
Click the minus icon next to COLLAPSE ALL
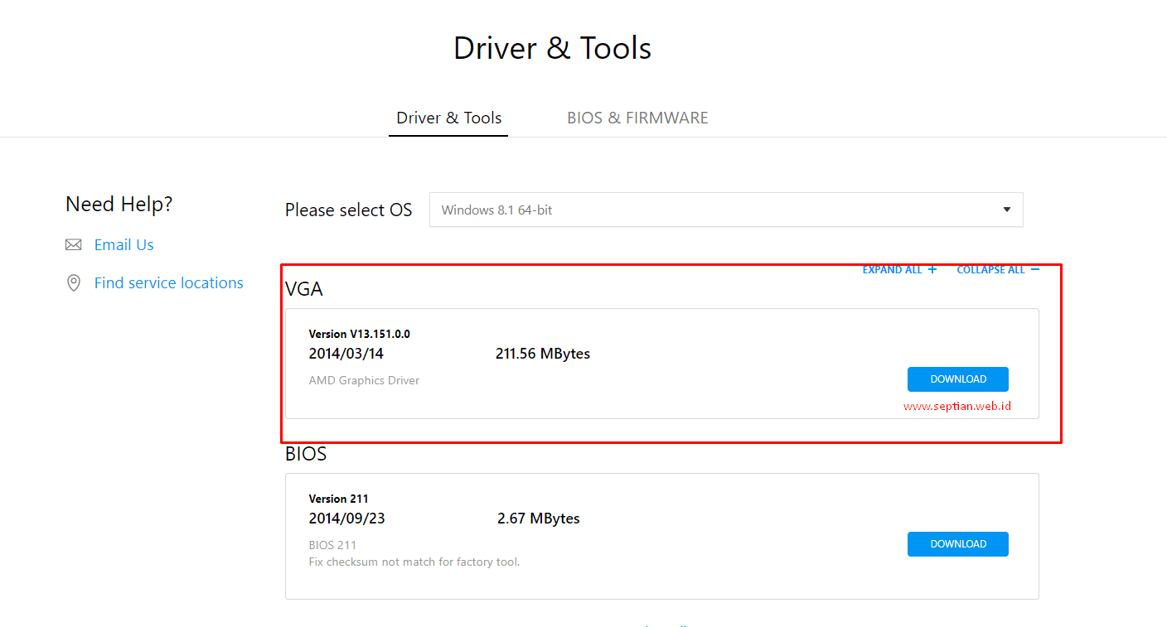click(x=1035, y=269)
